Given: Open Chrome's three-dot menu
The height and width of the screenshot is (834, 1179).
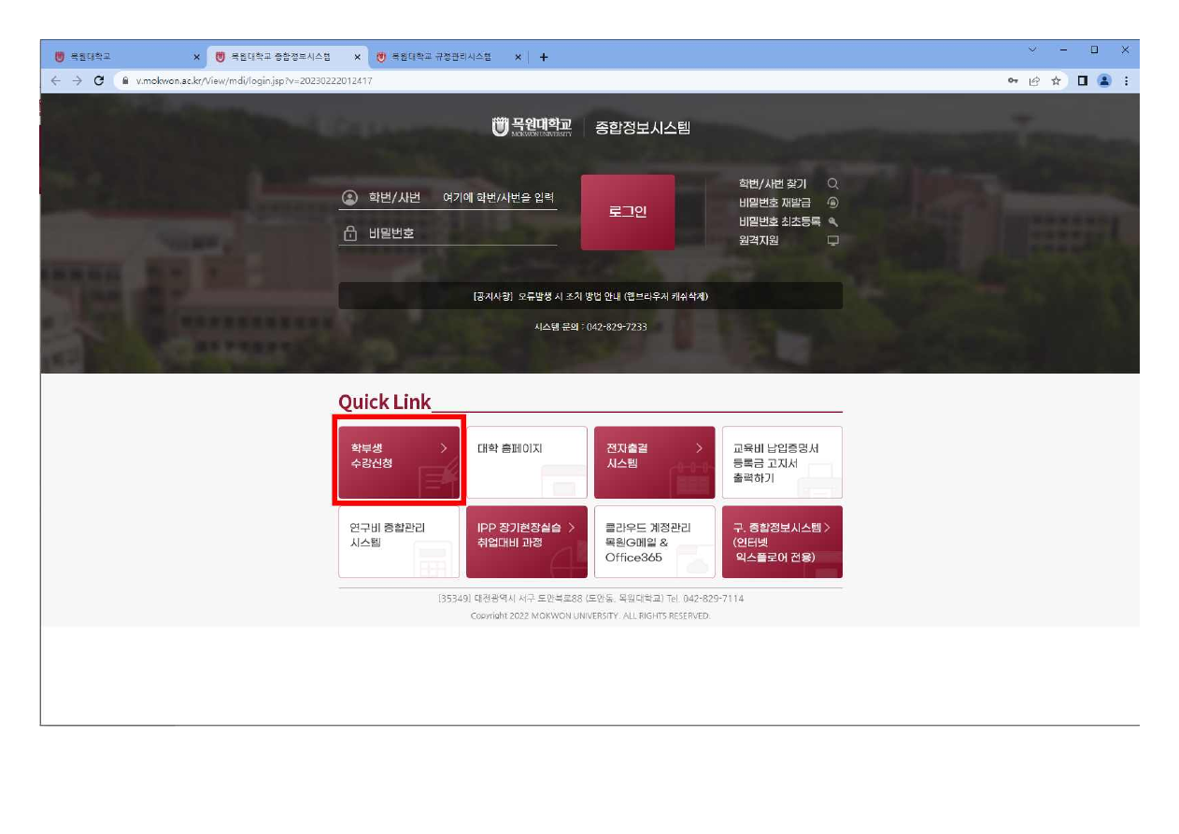Looking at the screenshot, I should (1126, 81).
